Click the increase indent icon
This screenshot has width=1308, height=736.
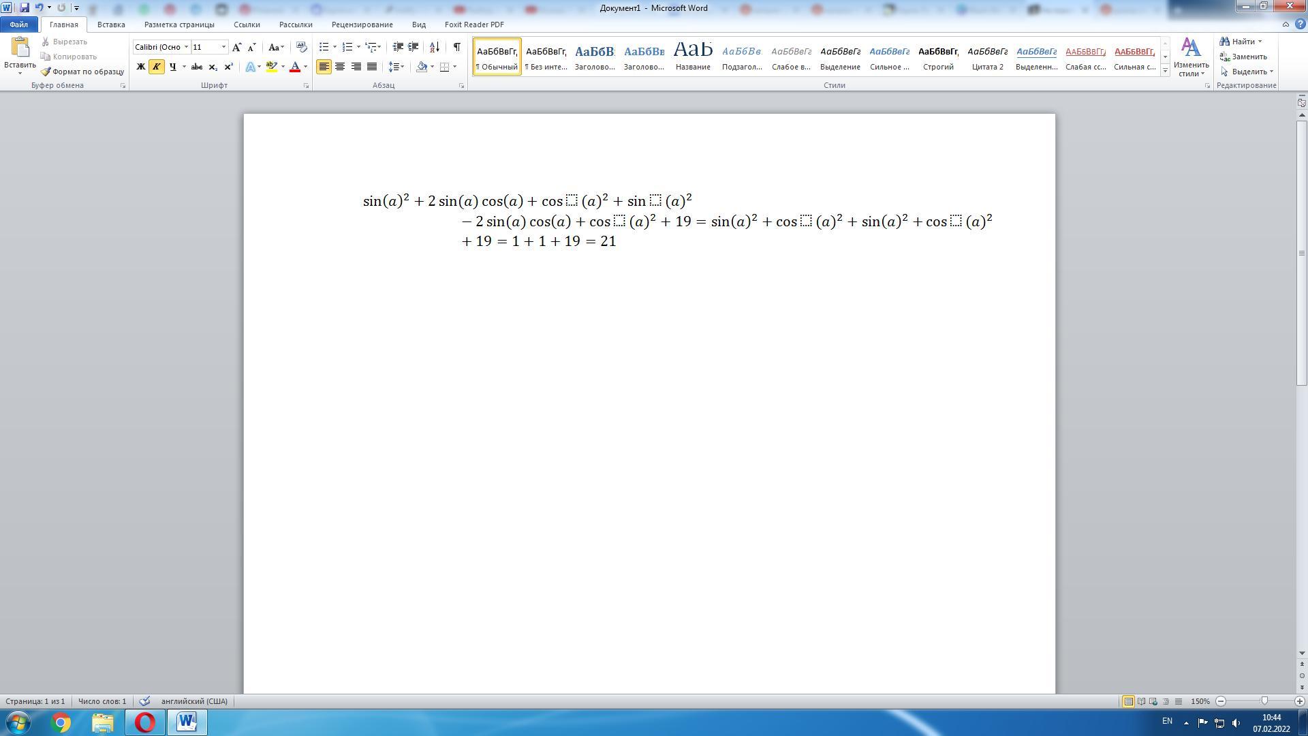pos(414,47)
